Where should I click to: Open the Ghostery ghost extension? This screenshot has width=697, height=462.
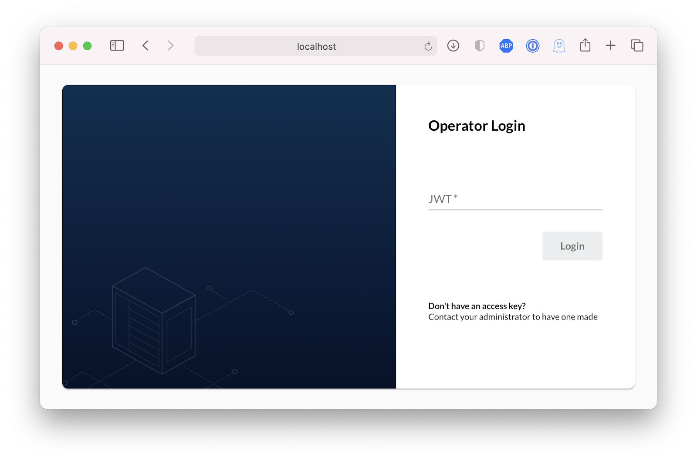coord(559,46)
